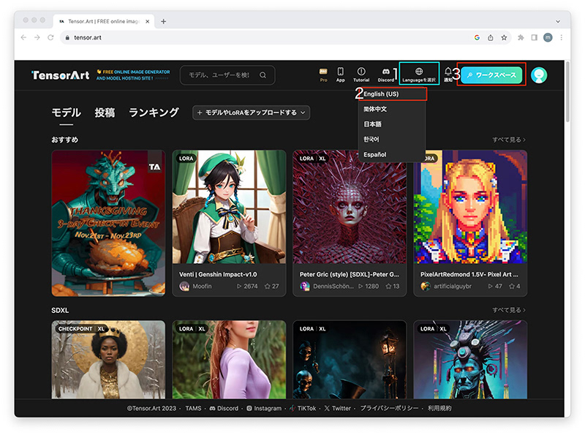Open the LORA XL woman in purple thumbnail

pyautogui.click(x=229, y=360)
